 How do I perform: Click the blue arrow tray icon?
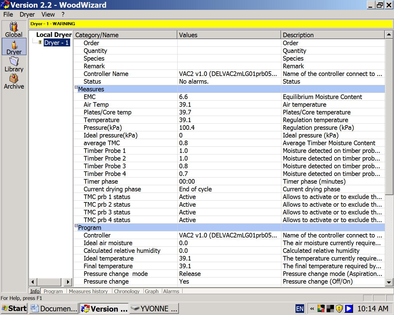349,308
